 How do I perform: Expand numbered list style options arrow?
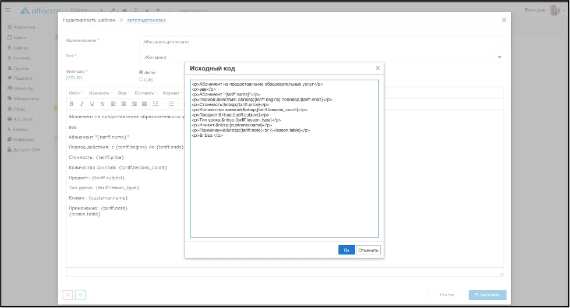[x=178, y=104]
